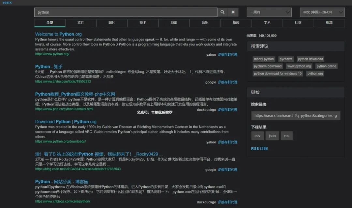Switch to the 文件 tab
Image resolution: width=352 pixels, height=208 pixels.
coord(81,23)
